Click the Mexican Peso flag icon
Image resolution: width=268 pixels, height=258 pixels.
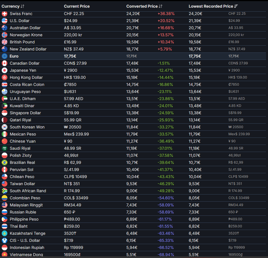pos(5,134)
